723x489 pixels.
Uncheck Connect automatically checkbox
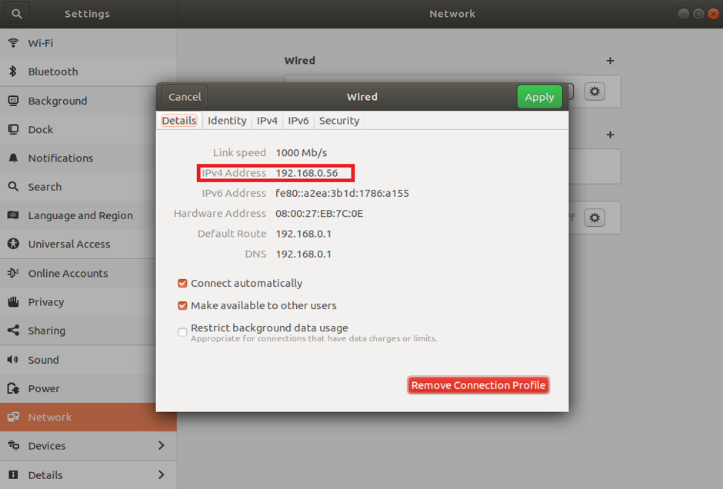[183, 284]
